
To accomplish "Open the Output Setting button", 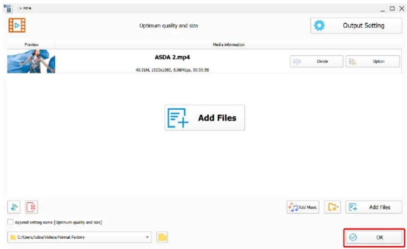I will click(356, 26).
